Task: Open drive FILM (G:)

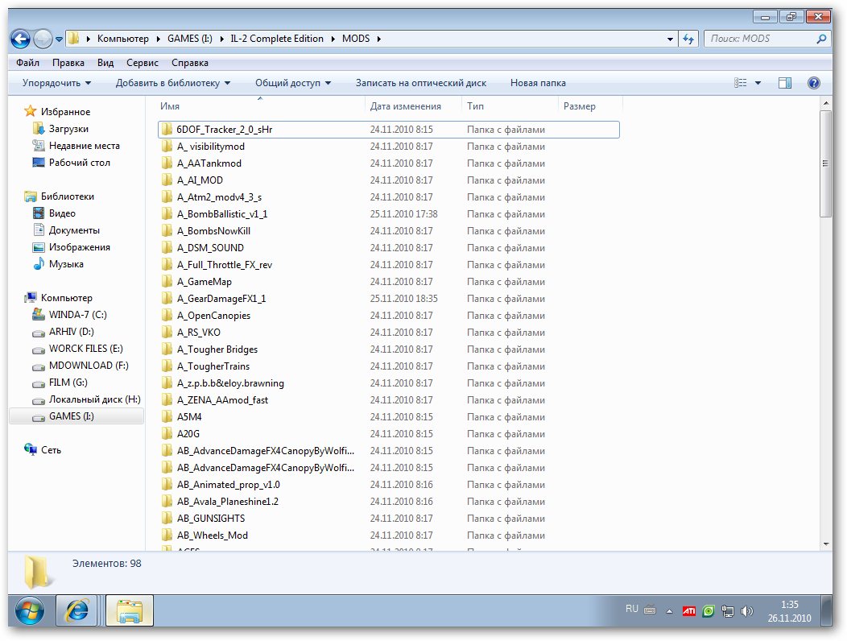Action: click(68, 383)
